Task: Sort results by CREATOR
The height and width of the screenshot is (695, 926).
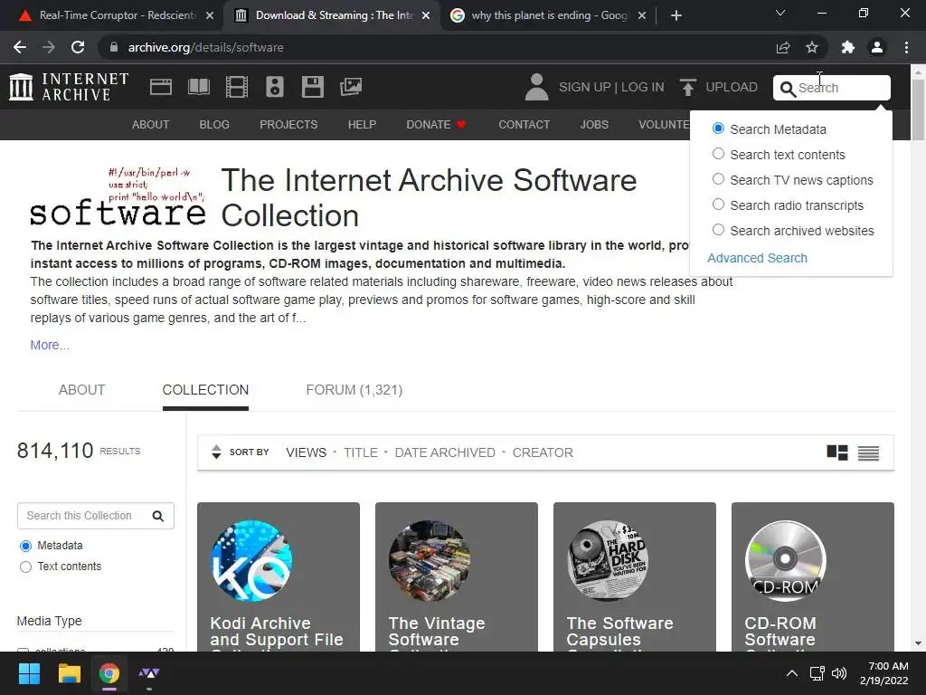Action: 543,452
